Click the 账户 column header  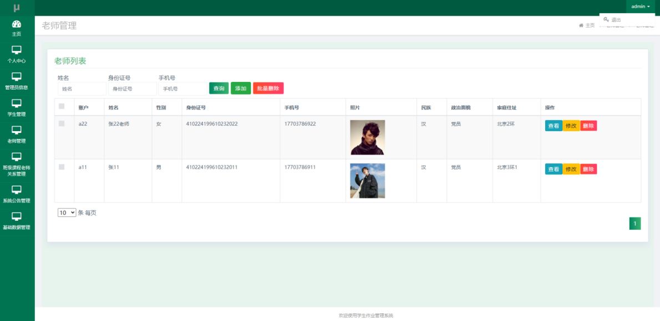(x=83, y=107)
